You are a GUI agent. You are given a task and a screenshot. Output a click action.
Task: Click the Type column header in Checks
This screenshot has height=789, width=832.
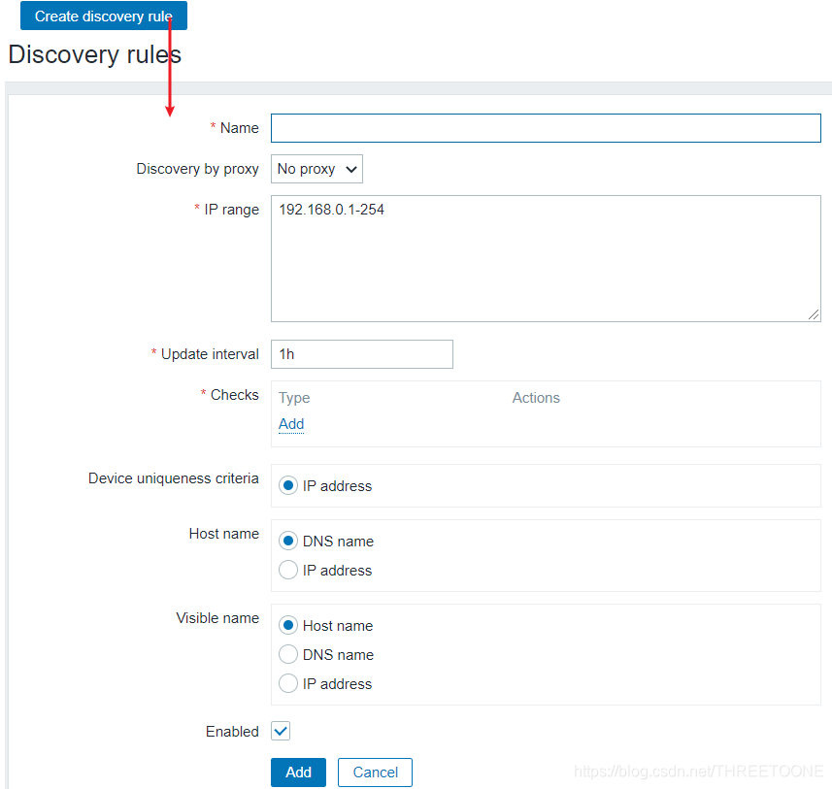[294, 398]
